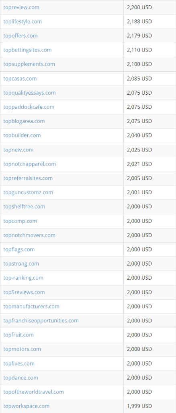
Task: Open topsupplements.com domain link
Action: point(29,64)
